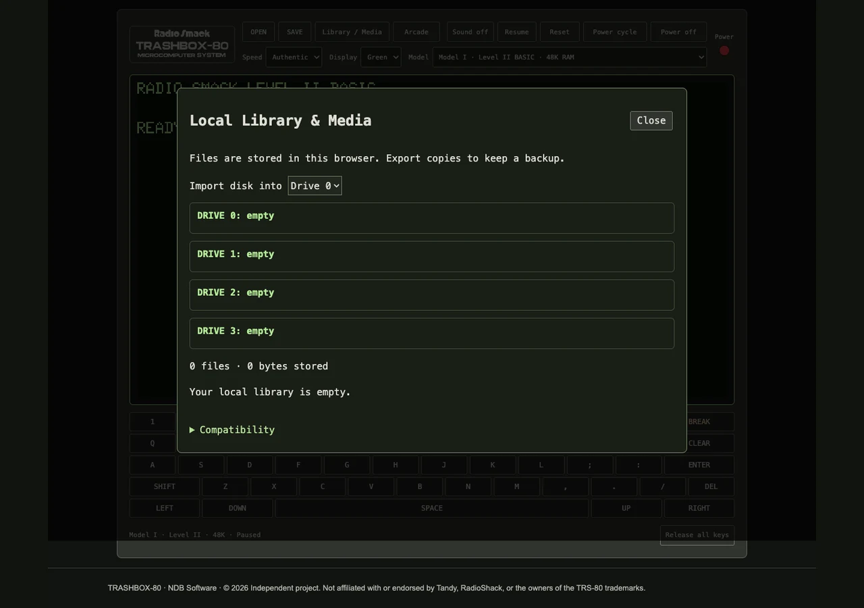864x608 pixels.
Task: Tap the RIGHT arrow key
Action: tap(699, 508)
